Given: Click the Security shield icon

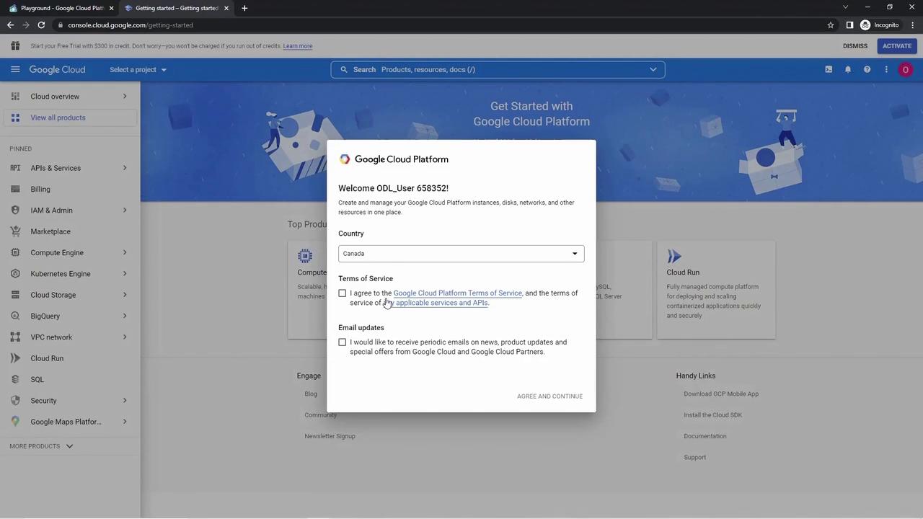Looking at the screenshot, I should [15, 400].
